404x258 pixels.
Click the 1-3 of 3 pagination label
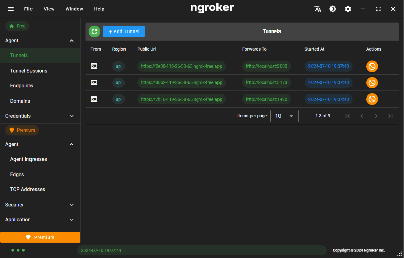click(323, 116)
